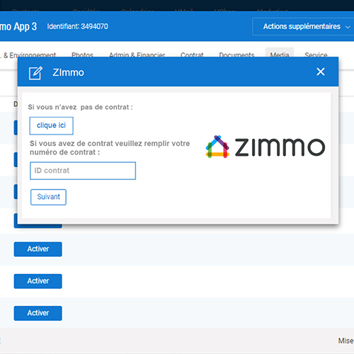Open the Service tab
Image resolution: width=354 pixels, height=354 pixels.
(x=316, y=55)
